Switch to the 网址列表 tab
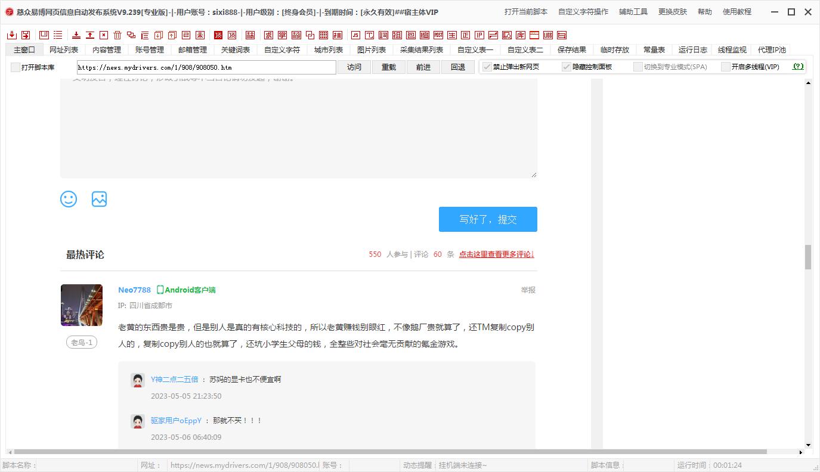The image size is (820, 472). (64, 50)
